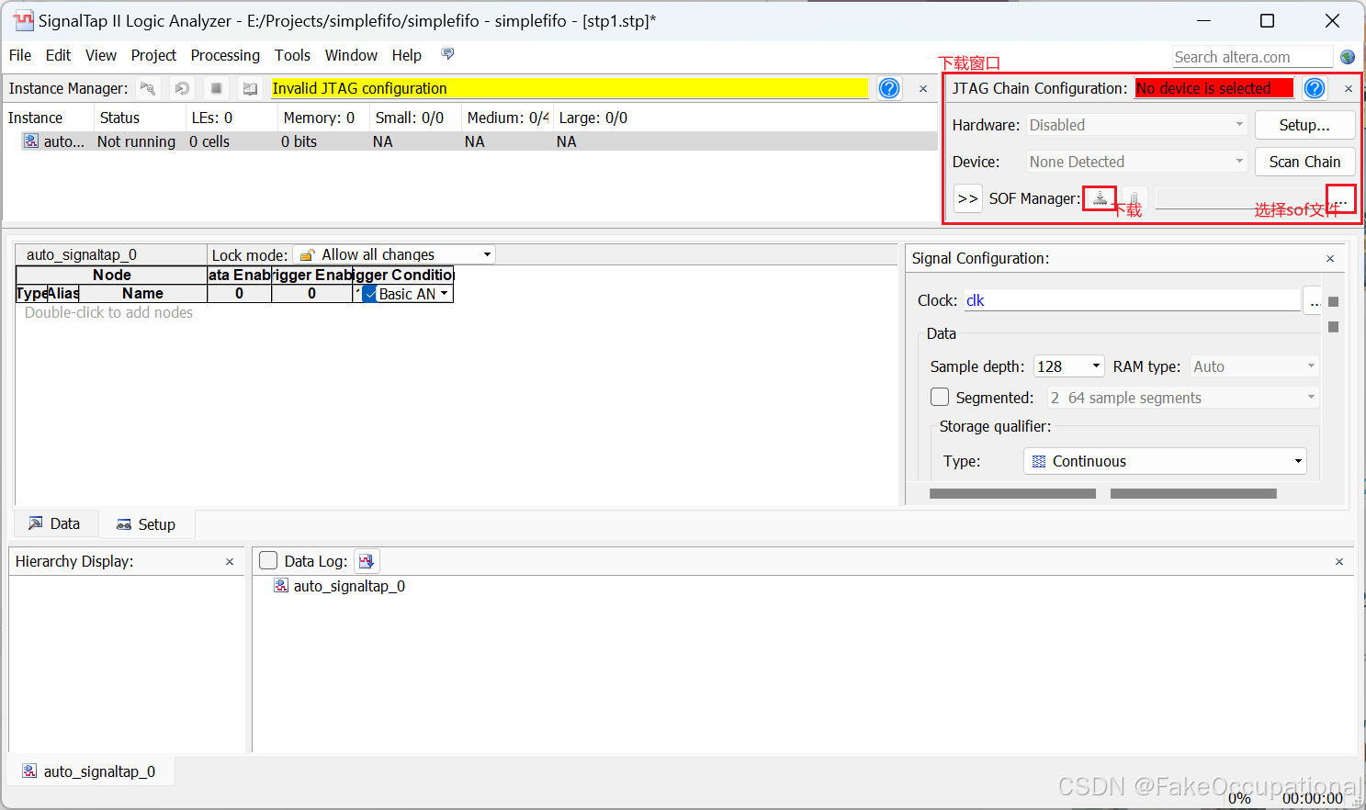Open the sample segments dropdown
Image resolution: width=1366 pixels, height=810 pixels.
coord(1183,398)
